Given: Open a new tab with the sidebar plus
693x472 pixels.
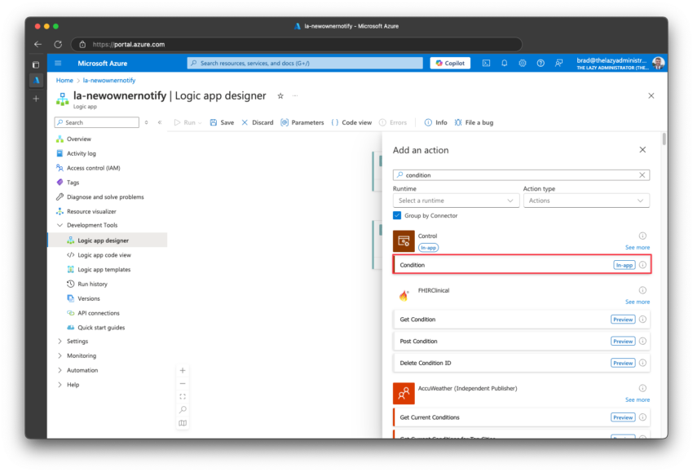Looking at the screenshot, I should click(36, 99).
